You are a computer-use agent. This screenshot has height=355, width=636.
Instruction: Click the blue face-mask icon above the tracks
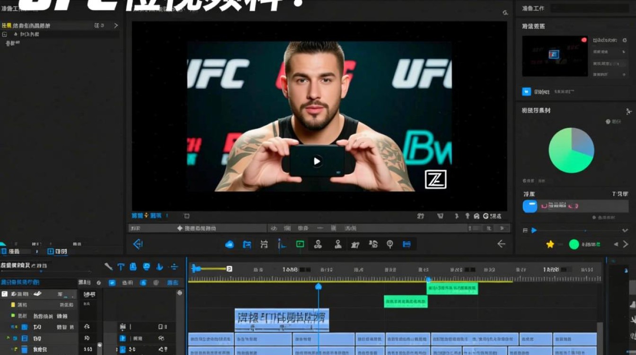pos(147,267)
